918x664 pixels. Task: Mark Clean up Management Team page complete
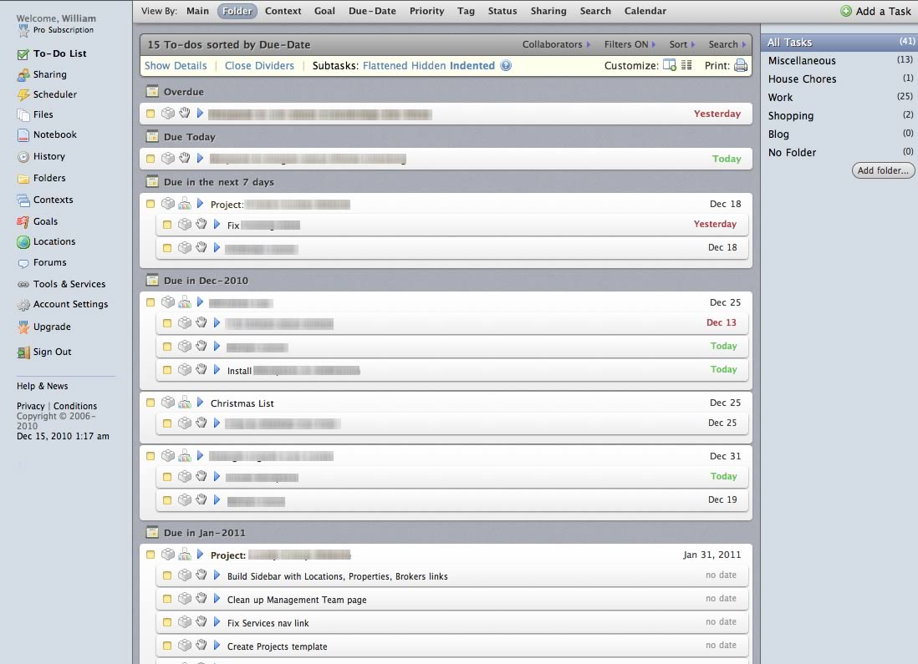click(x=167, y=599)
